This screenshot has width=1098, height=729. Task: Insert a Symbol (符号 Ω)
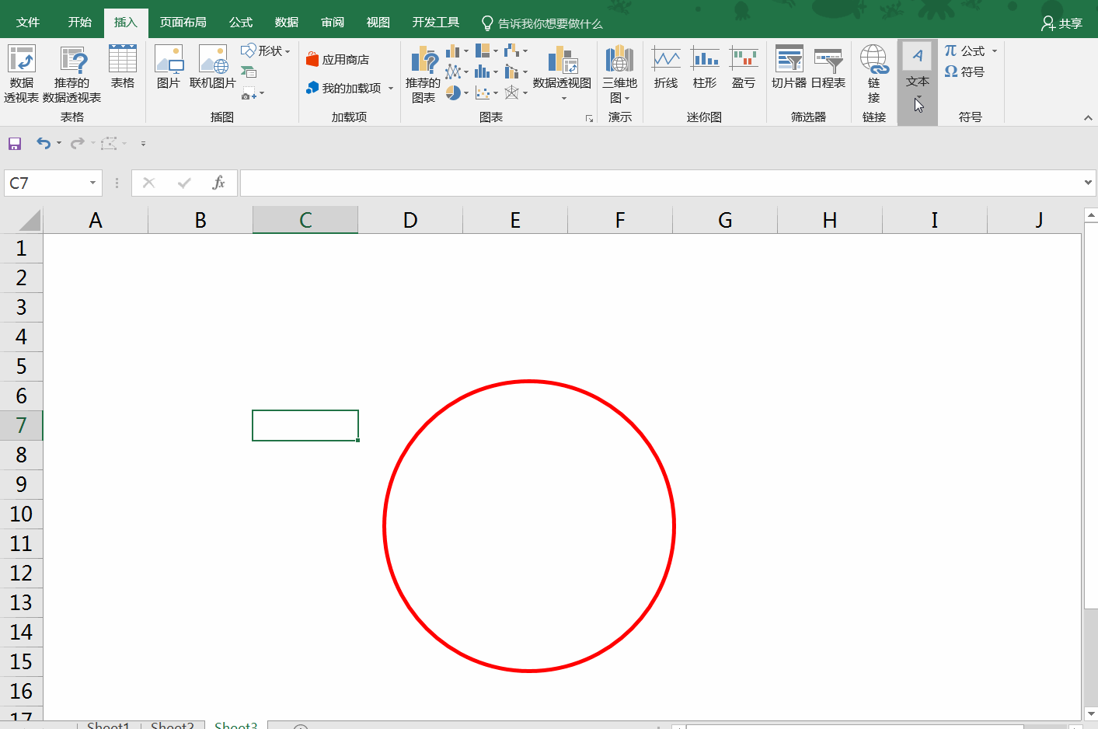pos(964,72)
